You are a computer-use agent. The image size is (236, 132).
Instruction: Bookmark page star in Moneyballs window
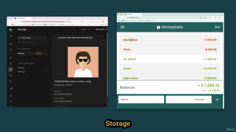[x=206, y=18]
